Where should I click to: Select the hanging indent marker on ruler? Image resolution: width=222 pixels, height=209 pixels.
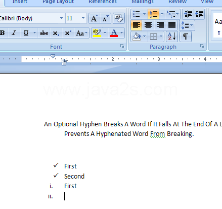click(64, 60)
